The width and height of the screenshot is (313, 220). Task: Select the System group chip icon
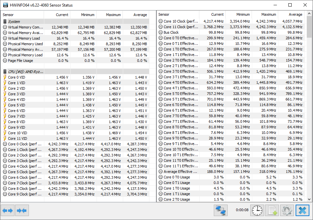[x=5, y=21]
